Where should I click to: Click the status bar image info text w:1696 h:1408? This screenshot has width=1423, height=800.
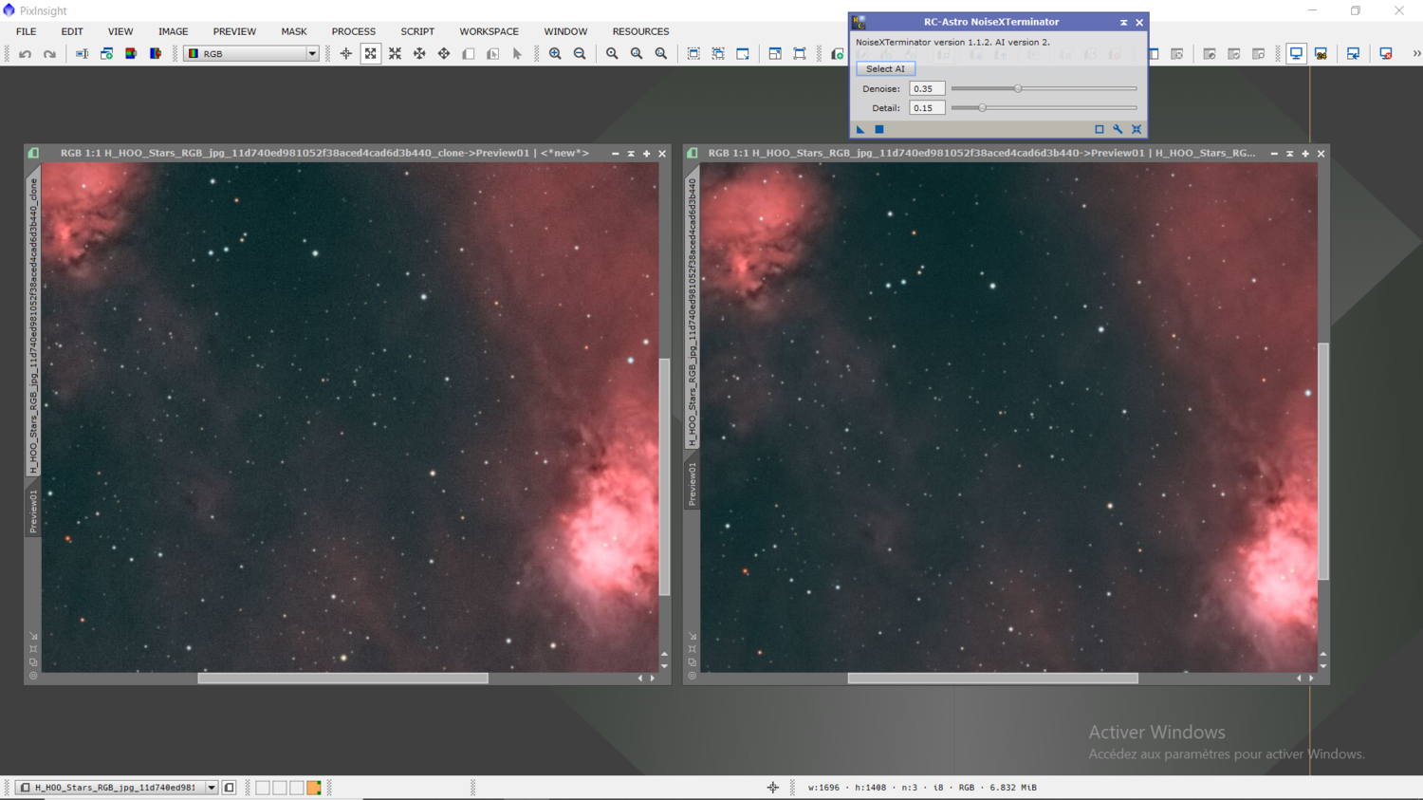pos(922,788)
